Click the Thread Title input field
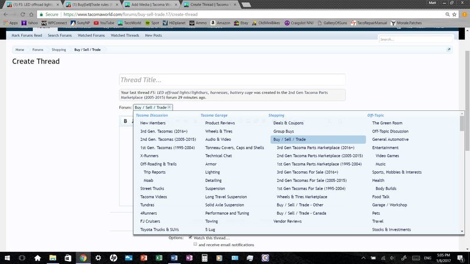This screenshot has height=264, width=470. [x=232, y=80]
